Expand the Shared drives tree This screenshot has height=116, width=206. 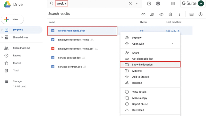point(2,38)
